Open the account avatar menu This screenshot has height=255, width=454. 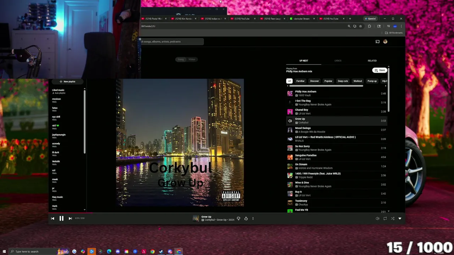click(385, 41)
